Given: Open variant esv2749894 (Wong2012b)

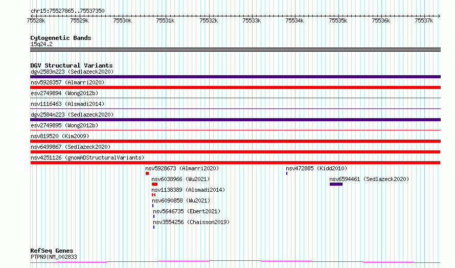Looking at the screenshot, I should pyautogui.click(x=64, y=93).
